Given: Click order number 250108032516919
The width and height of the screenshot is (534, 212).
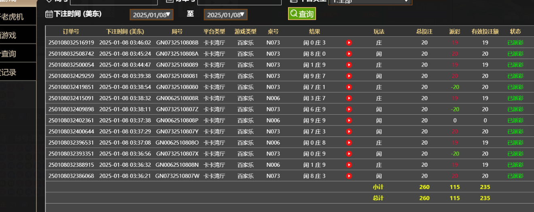Looking at the screenshot, I should tap(71, 43).
